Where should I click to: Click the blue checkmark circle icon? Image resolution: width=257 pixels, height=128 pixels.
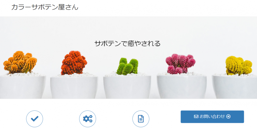tap(35, 119)
